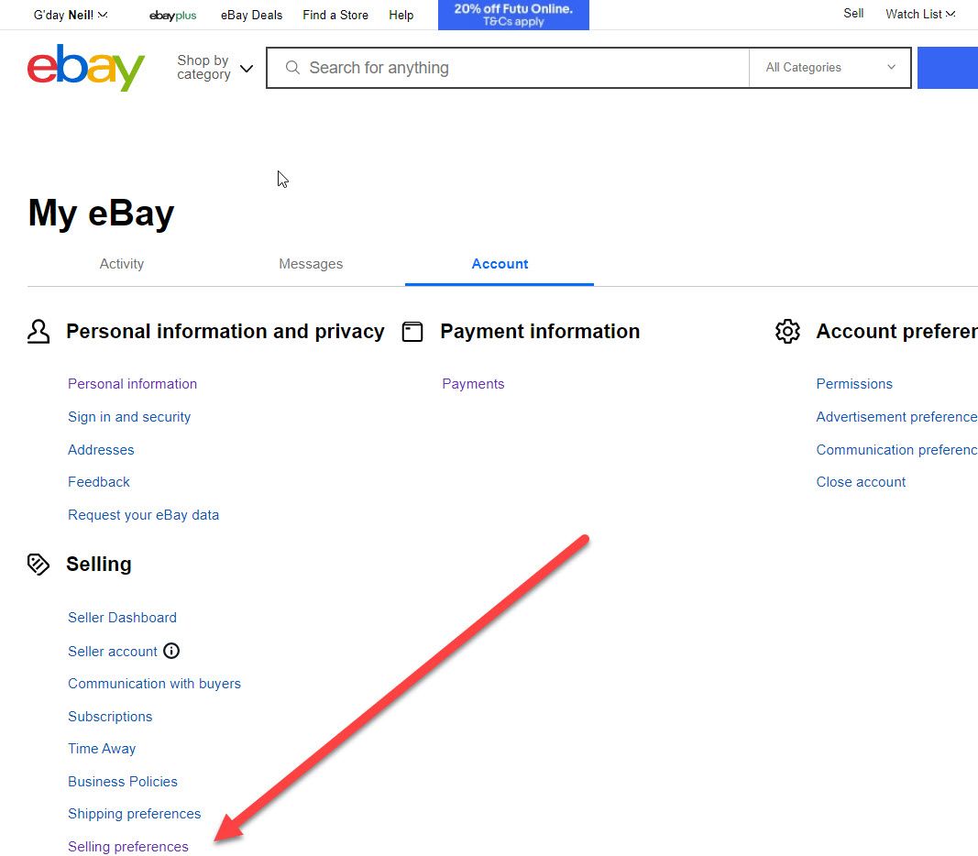This screenshot has width=978, height=856.
Task: Expand the Shop by category menu
Action: [x=215, y=67]
